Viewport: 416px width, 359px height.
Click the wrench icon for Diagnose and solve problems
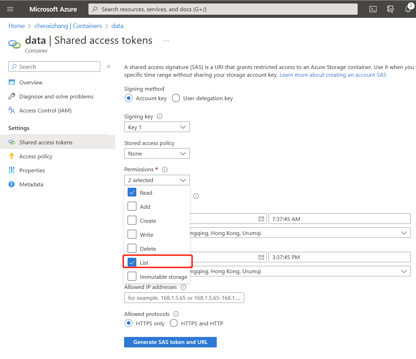click(12, 96)
